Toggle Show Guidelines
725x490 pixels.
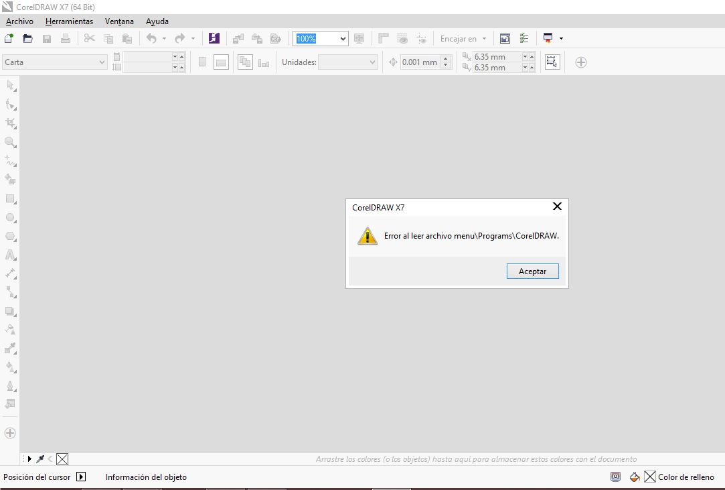(421, 38)
